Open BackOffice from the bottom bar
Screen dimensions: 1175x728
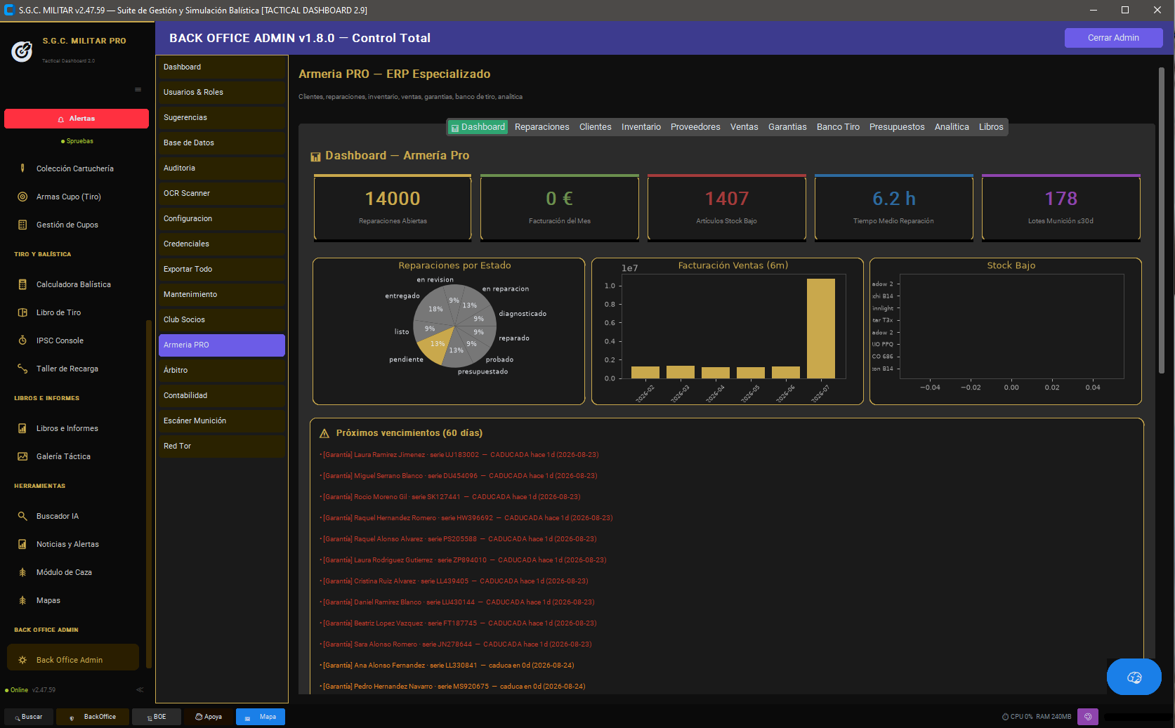[x=93, y=717]
